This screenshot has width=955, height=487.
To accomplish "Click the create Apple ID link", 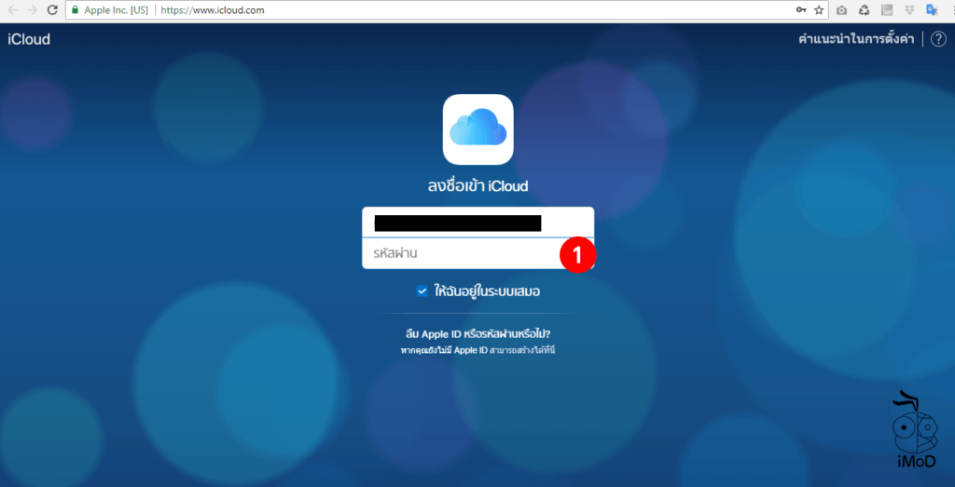I will point(523,351).
